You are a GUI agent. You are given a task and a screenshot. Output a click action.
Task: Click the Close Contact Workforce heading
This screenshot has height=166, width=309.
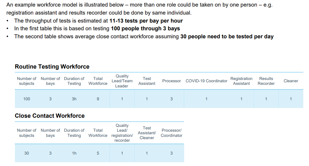pos(50,116)
